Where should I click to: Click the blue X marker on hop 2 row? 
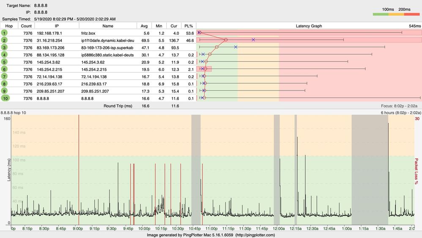coord(253,40)
